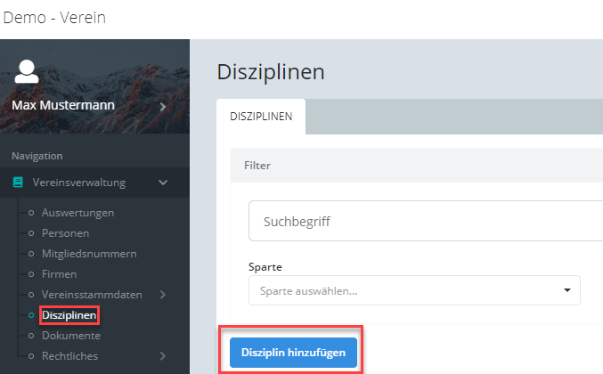
Task: Collapse the Vereinsverwaltung menu chevron
Action: (163, 183)
